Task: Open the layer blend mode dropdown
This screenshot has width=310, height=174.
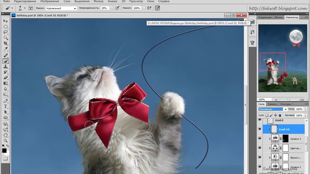Action: tap(272, 109)
